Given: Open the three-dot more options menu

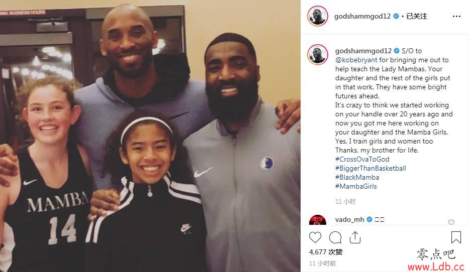Looking at the screenshot, I should [456, 17].
